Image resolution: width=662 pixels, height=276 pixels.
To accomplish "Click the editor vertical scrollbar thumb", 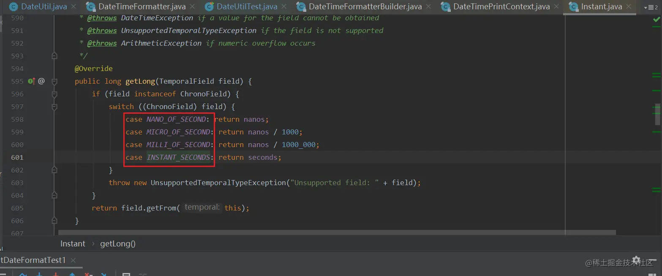I will tap(657, 114).
